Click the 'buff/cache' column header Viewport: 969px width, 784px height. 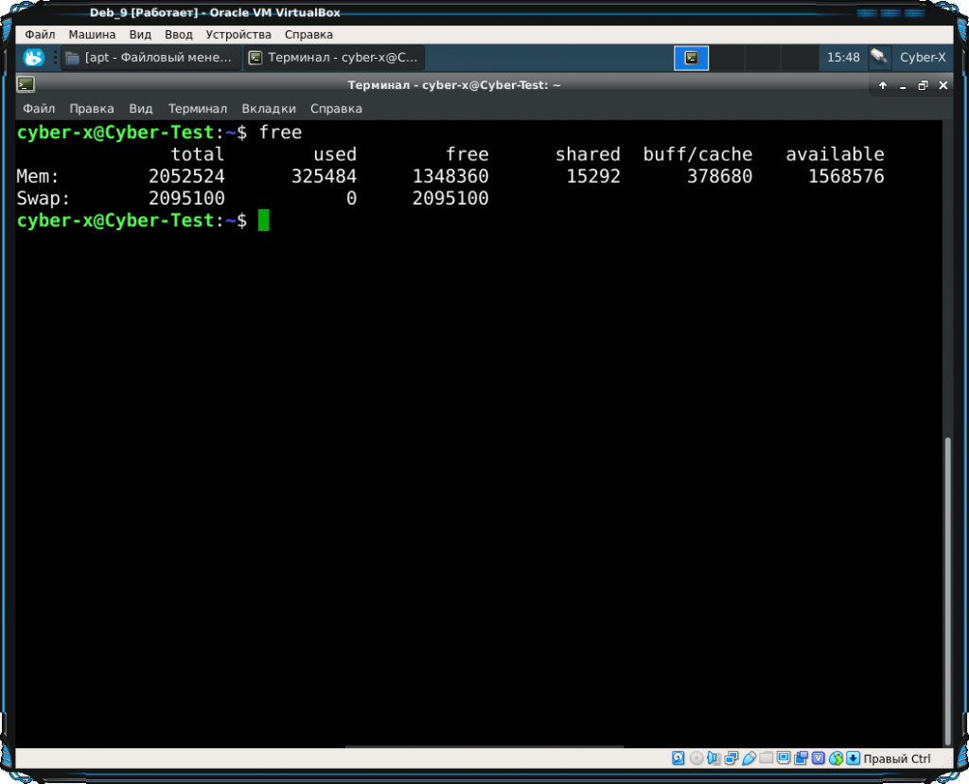click(x=697, y=154)
